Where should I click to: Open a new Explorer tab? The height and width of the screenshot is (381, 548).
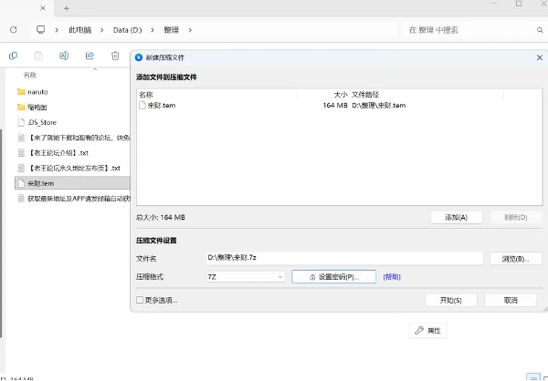coord(66,9)
